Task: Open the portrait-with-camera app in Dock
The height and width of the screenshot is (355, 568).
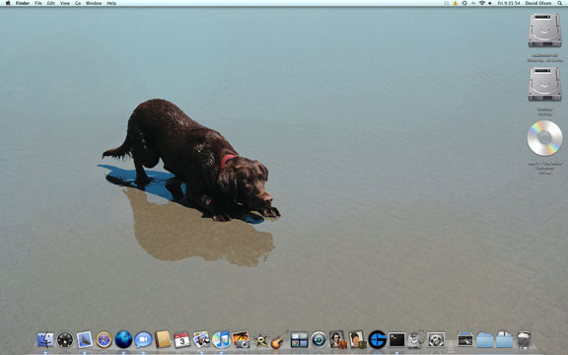Action: pos(358,340)
